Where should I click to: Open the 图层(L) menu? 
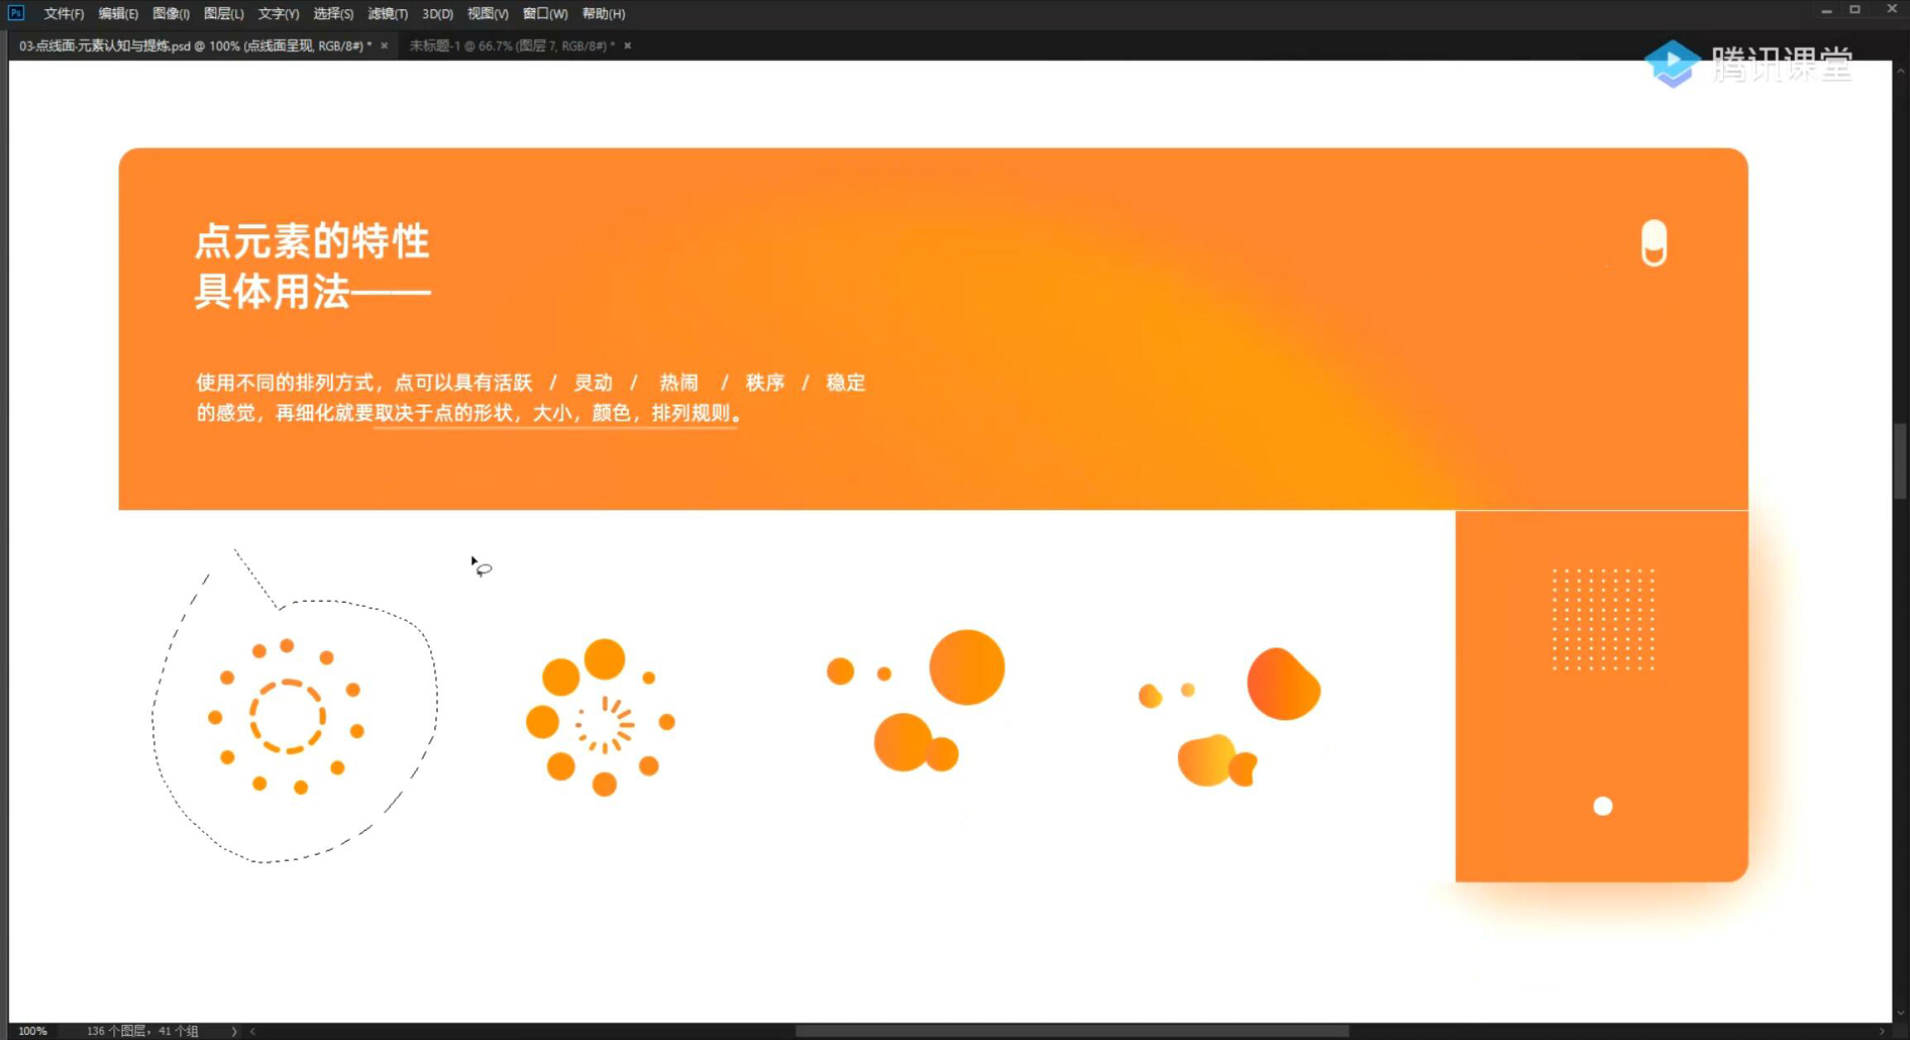tap(223, 14)
